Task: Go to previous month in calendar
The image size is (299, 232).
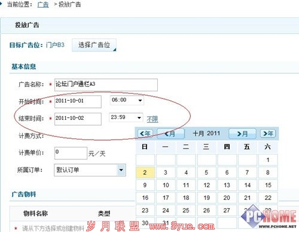Action: [170, 134]
